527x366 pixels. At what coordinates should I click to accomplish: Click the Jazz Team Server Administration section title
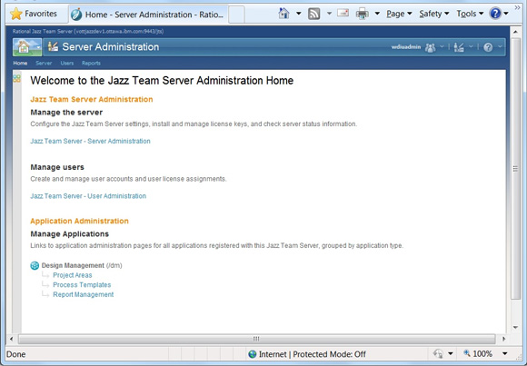point(92,99)
